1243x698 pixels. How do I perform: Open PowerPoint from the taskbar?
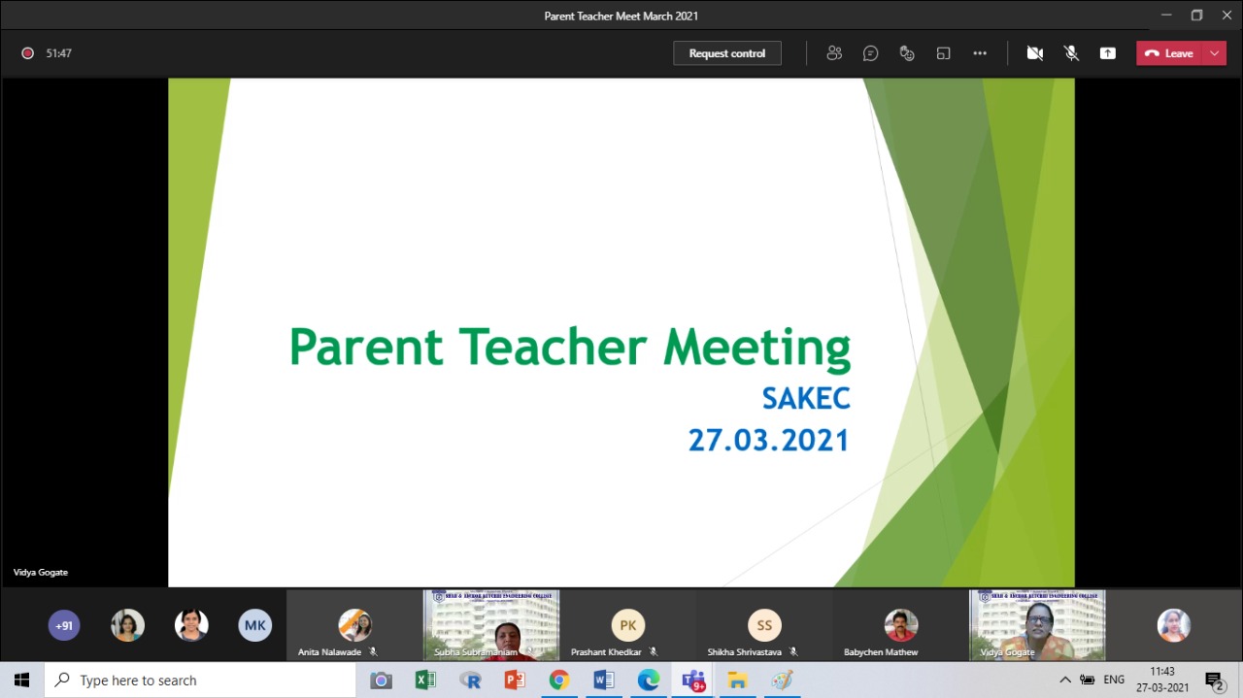pos(515,681)
